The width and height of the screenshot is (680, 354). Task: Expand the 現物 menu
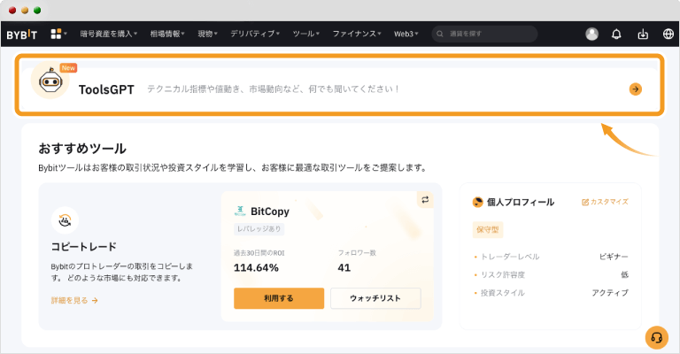point(208,34)
